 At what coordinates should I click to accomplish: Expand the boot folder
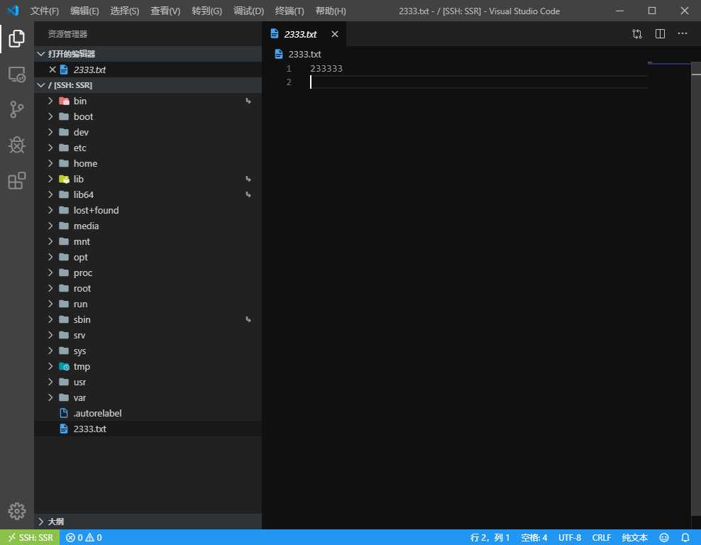pos(148,116)
